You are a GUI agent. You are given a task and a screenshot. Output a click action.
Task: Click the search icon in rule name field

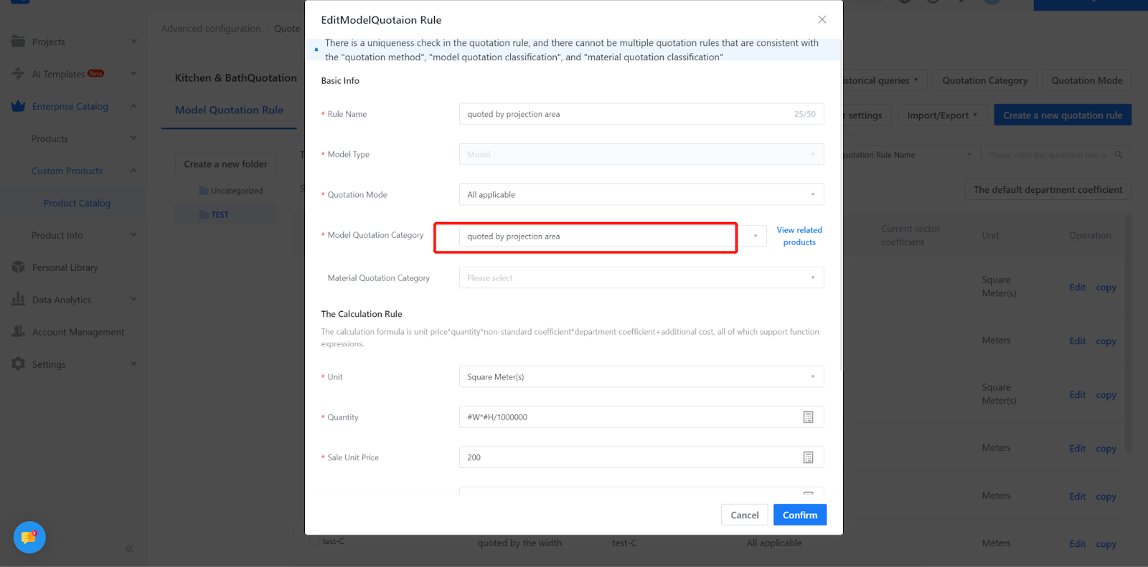1119,155
